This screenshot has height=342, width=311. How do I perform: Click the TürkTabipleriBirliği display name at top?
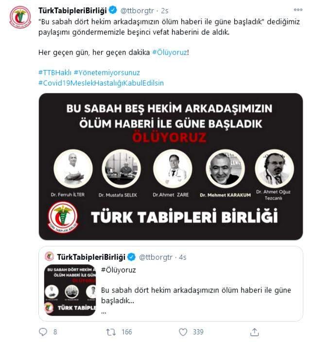pyautogui.click(x=72, y=11)
